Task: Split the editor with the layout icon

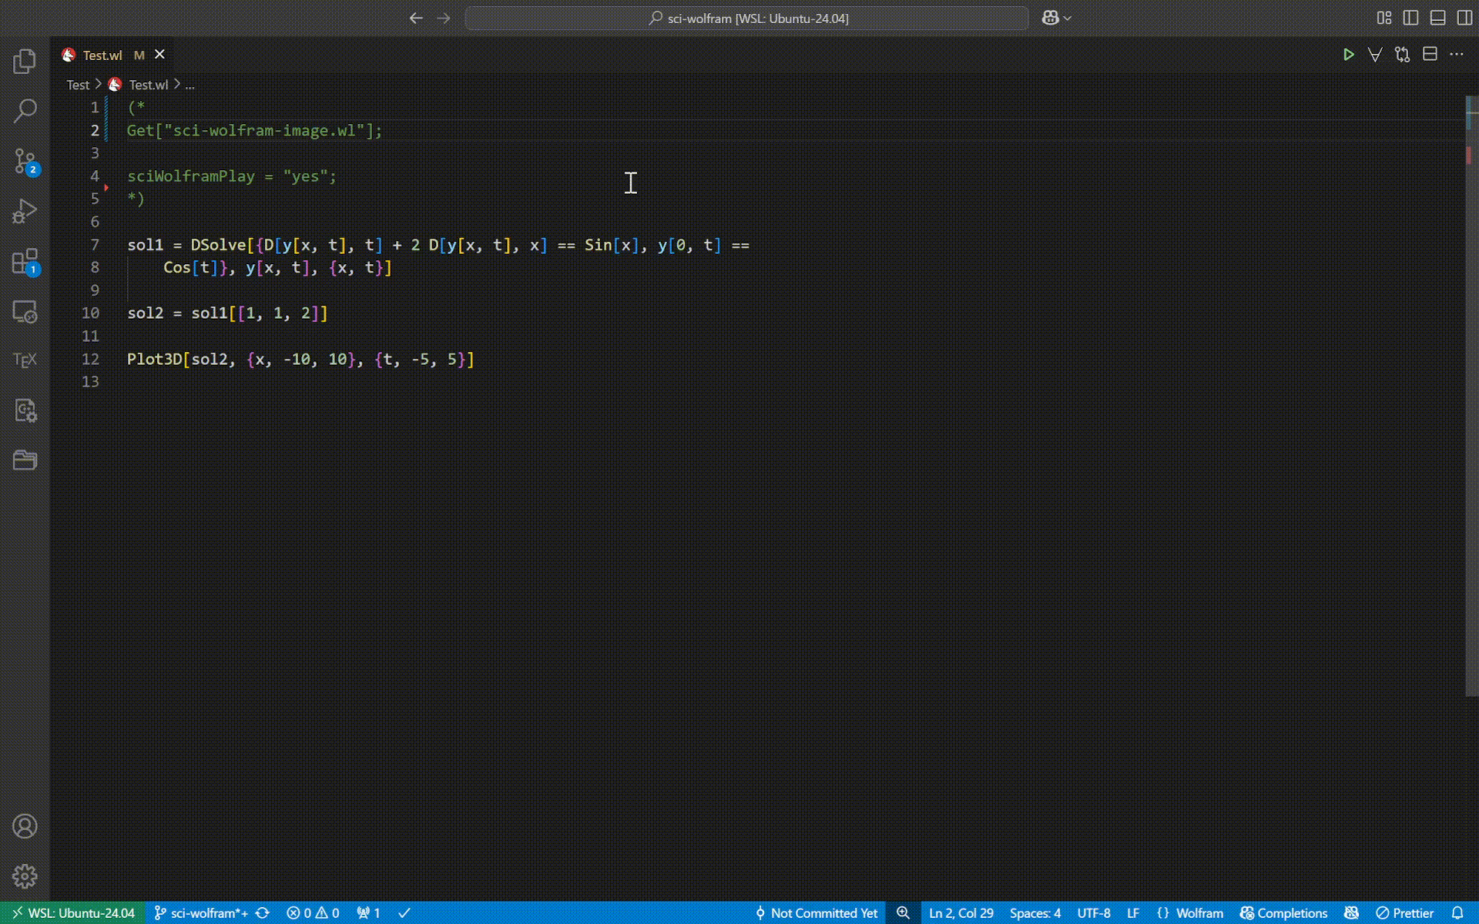Action: [x=1430, y=55]
